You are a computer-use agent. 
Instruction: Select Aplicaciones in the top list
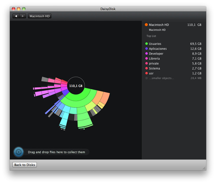click(173, 49)
